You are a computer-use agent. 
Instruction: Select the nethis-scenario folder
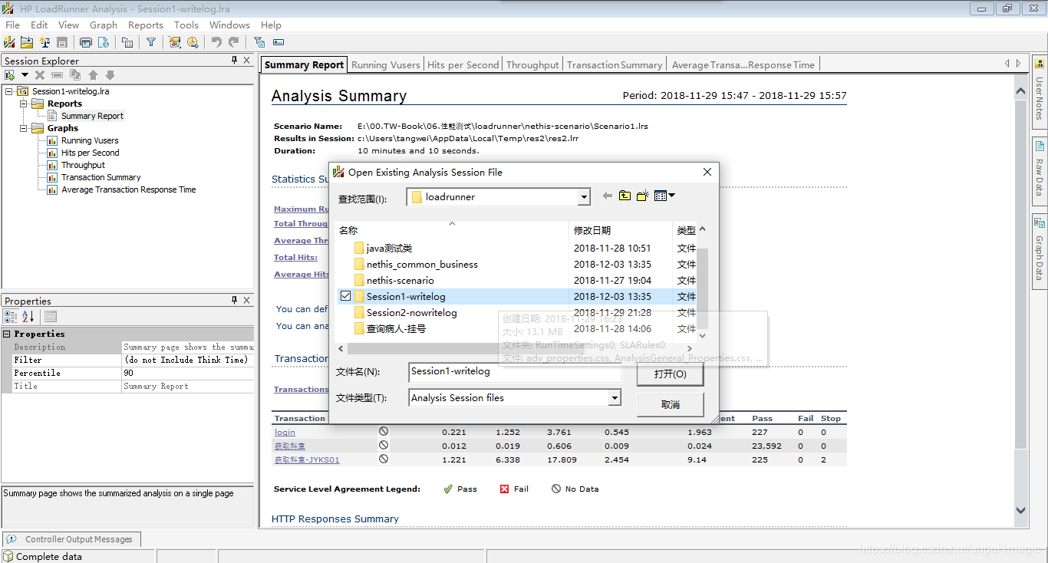[400, 280]
